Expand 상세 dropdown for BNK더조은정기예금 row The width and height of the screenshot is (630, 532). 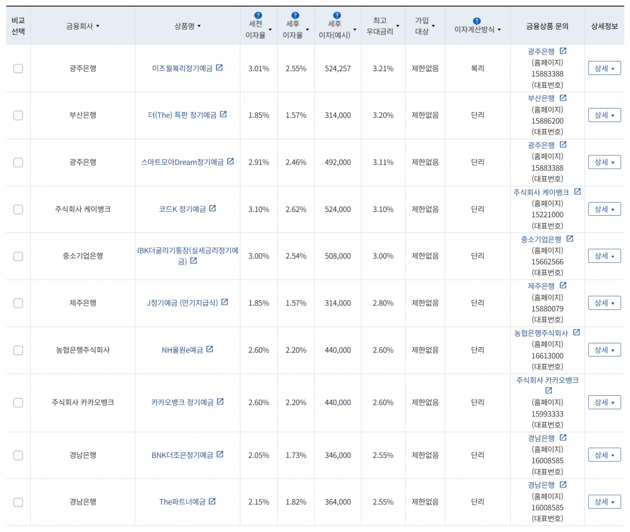pos(604,455)
